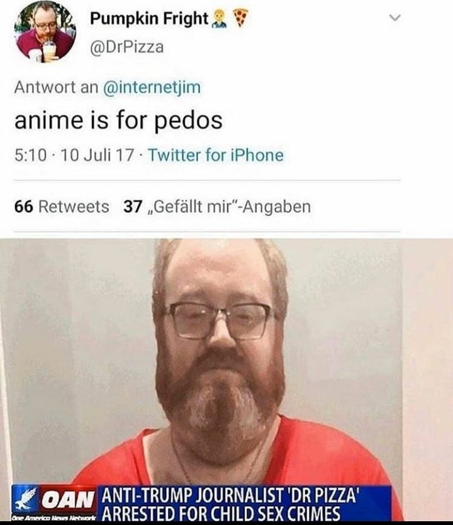This screenshot has height=525, width=453.
Task: Click the pizza slice emoji beside name
Action: pyautogui.click(x=241, y=17)
